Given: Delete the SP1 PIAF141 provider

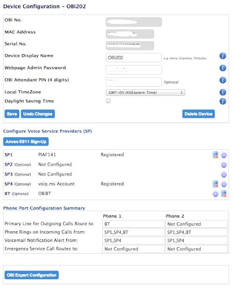Looking at the screenshot, I should click(215, 155).
